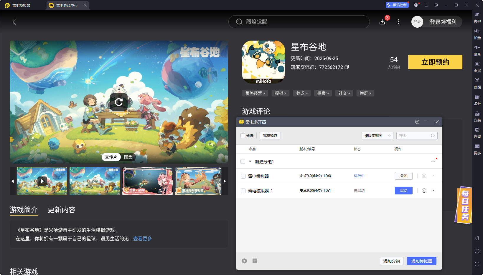The height and width of the screenshot is (275, 483).
Task: Open the downloads icon with badge 3
Action: [x=382, y=22]
